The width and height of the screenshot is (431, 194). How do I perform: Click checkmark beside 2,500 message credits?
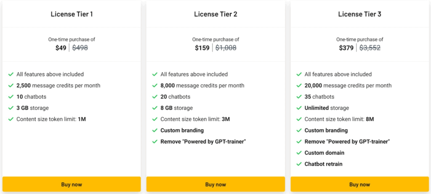11,85
